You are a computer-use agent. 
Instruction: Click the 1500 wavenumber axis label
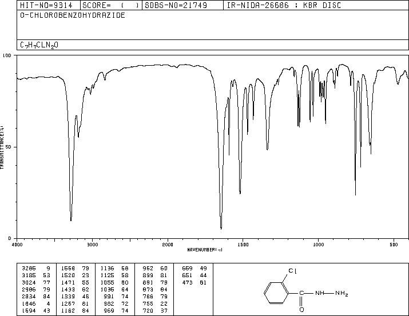tap(243, 245)
